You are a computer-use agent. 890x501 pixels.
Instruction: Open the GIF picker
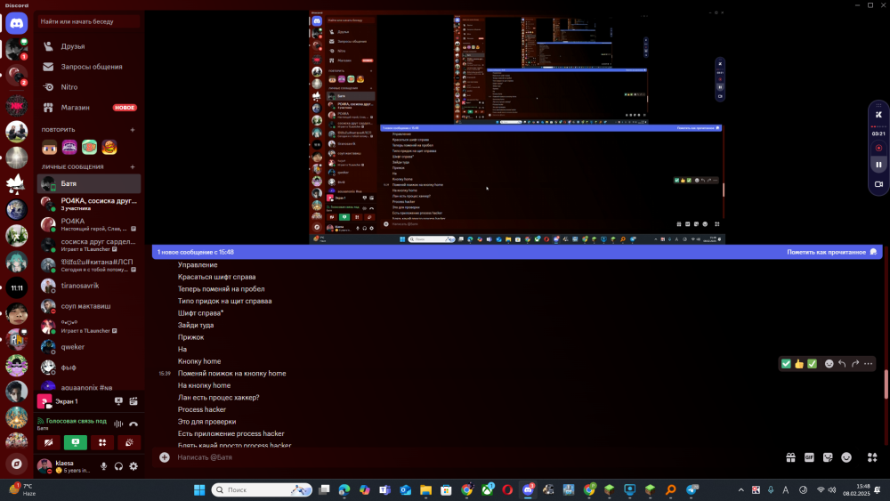coord(809,457)
